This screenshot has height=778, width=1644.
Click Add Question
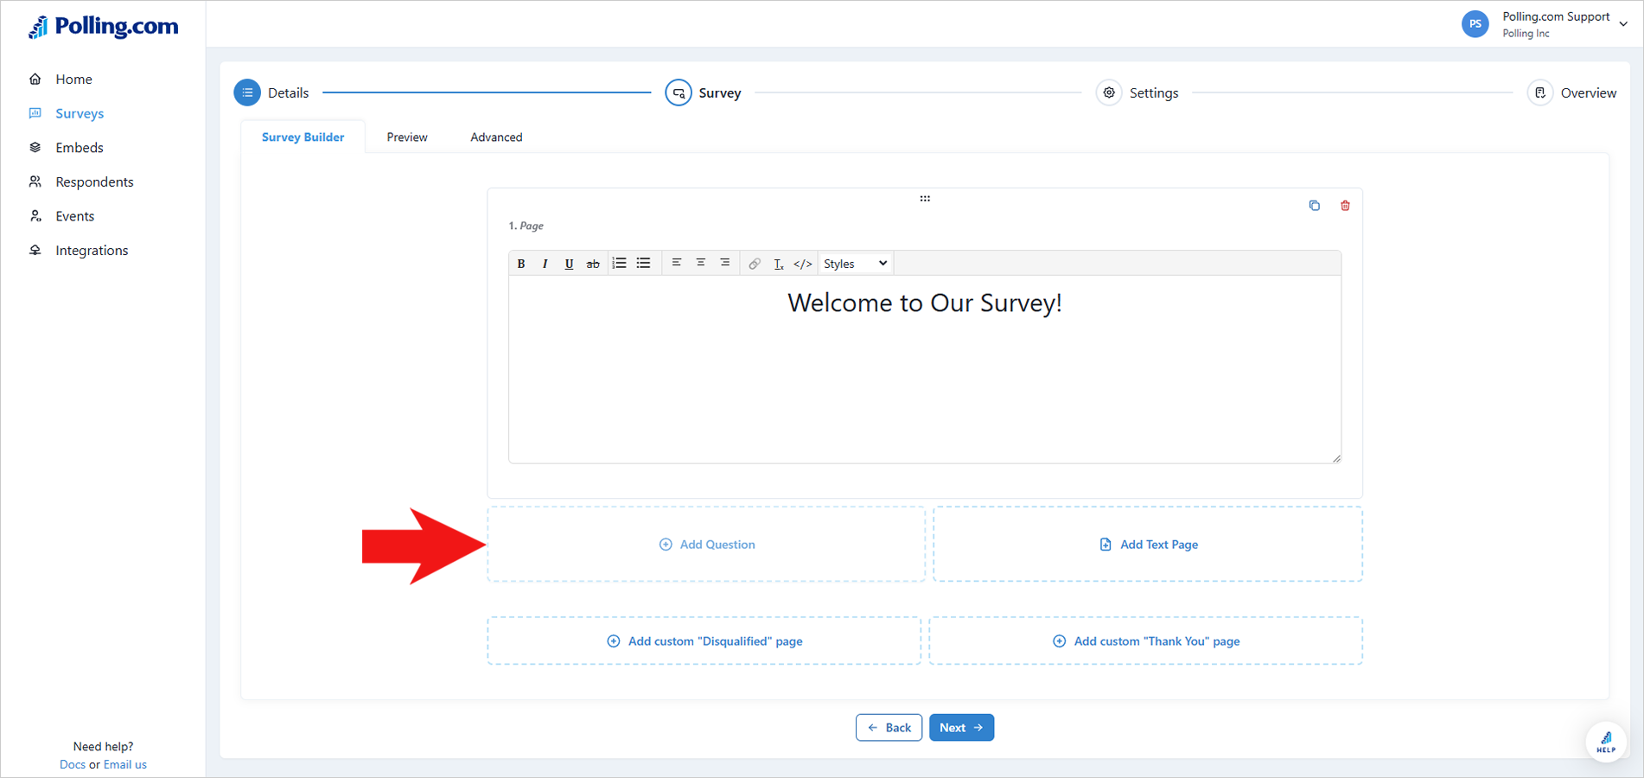(x=706, y=544)
